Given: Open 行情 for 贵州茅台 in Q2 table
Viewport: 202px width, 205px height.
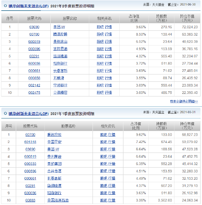Looking at the screenshot, I should [108, 41].
